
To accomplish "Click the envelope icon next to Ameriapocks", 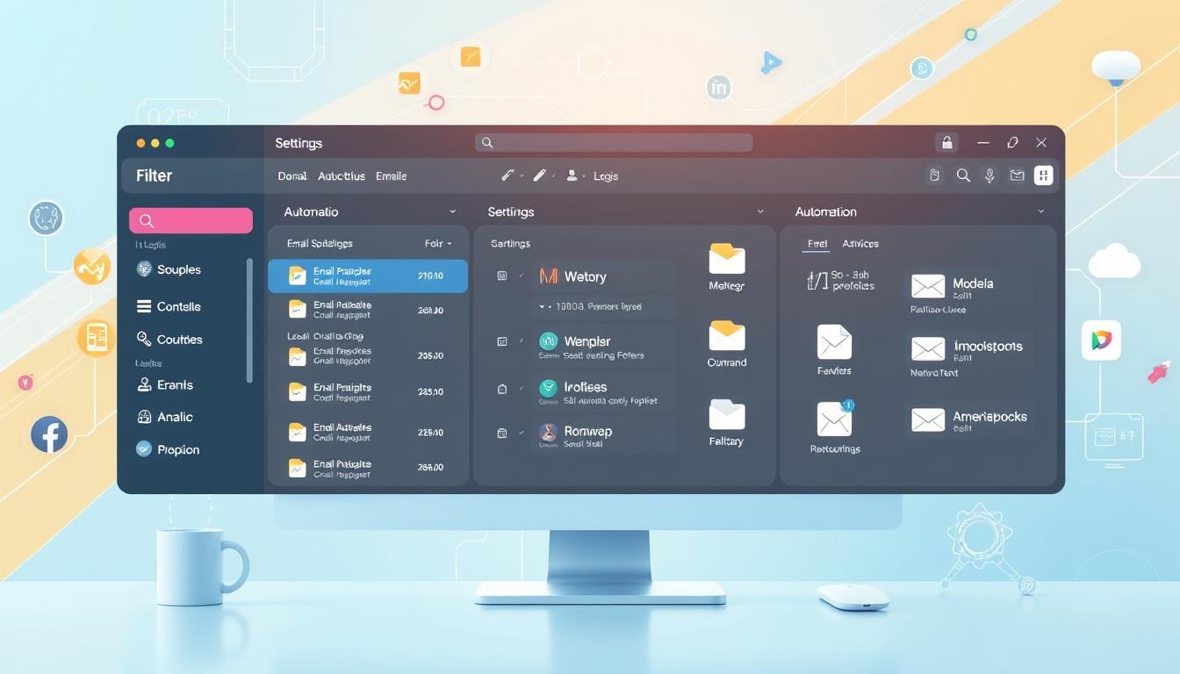I will (928, 419).
